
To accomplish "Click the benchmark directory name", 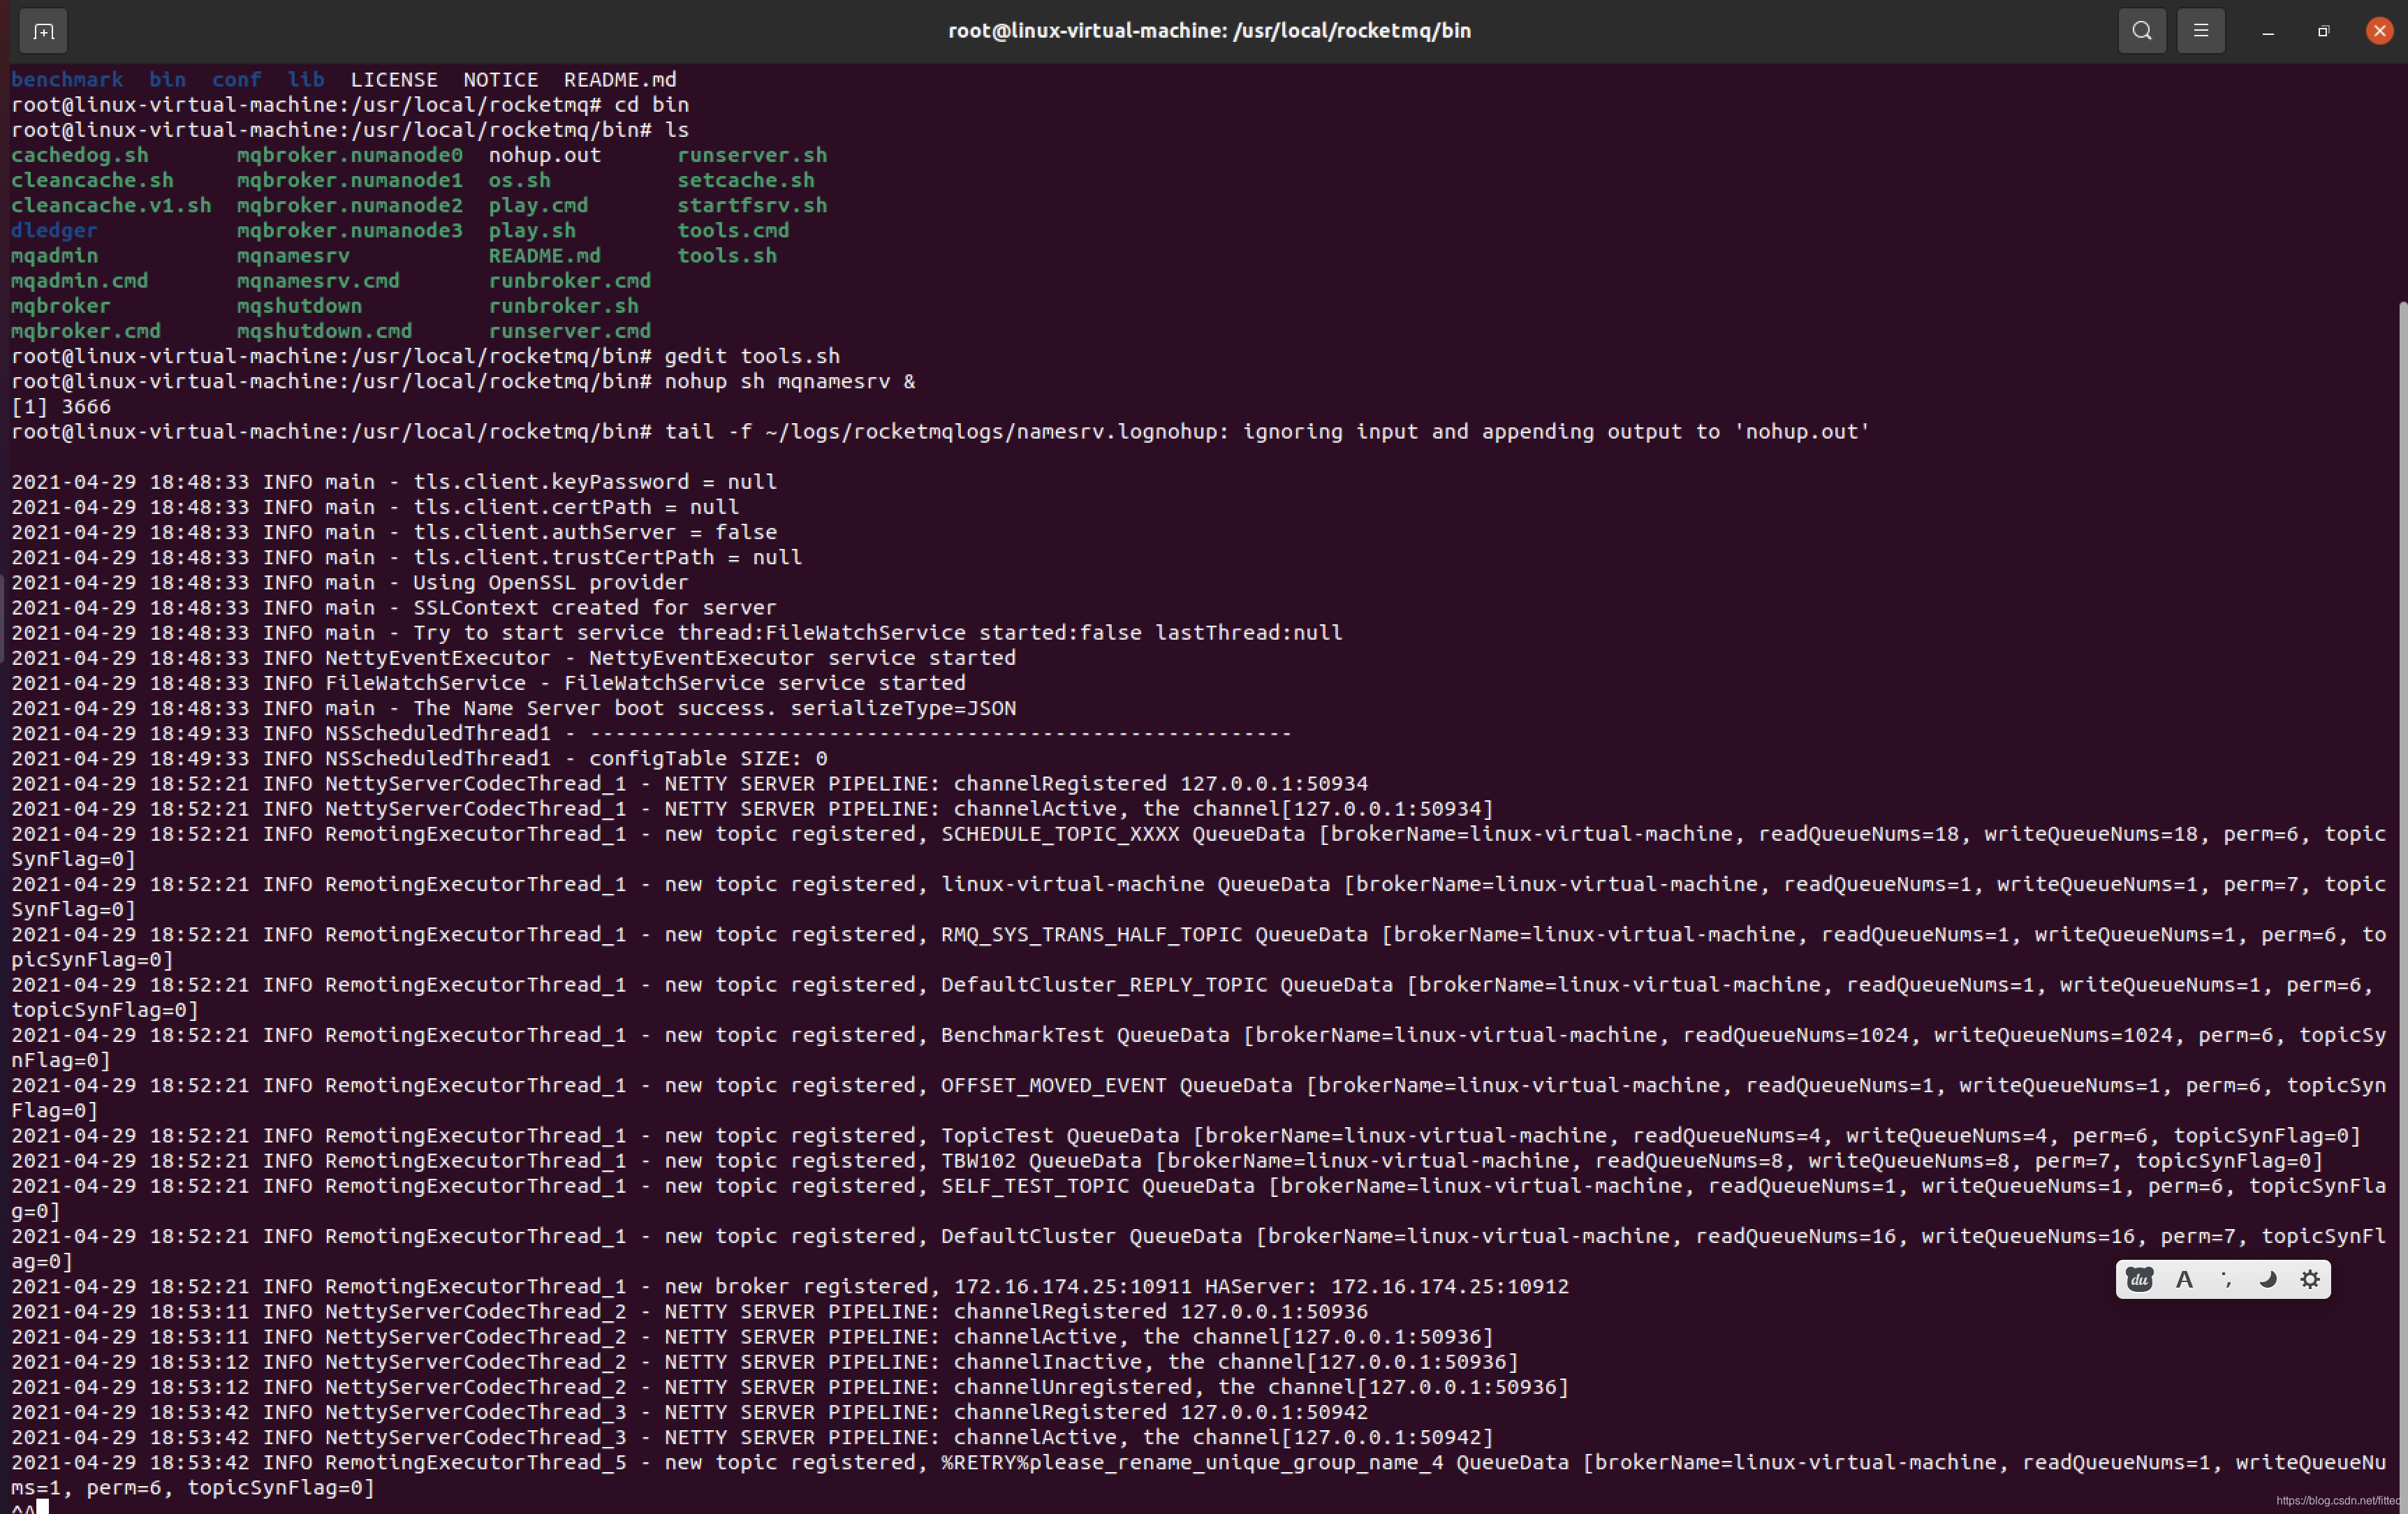I will point(67,79).
